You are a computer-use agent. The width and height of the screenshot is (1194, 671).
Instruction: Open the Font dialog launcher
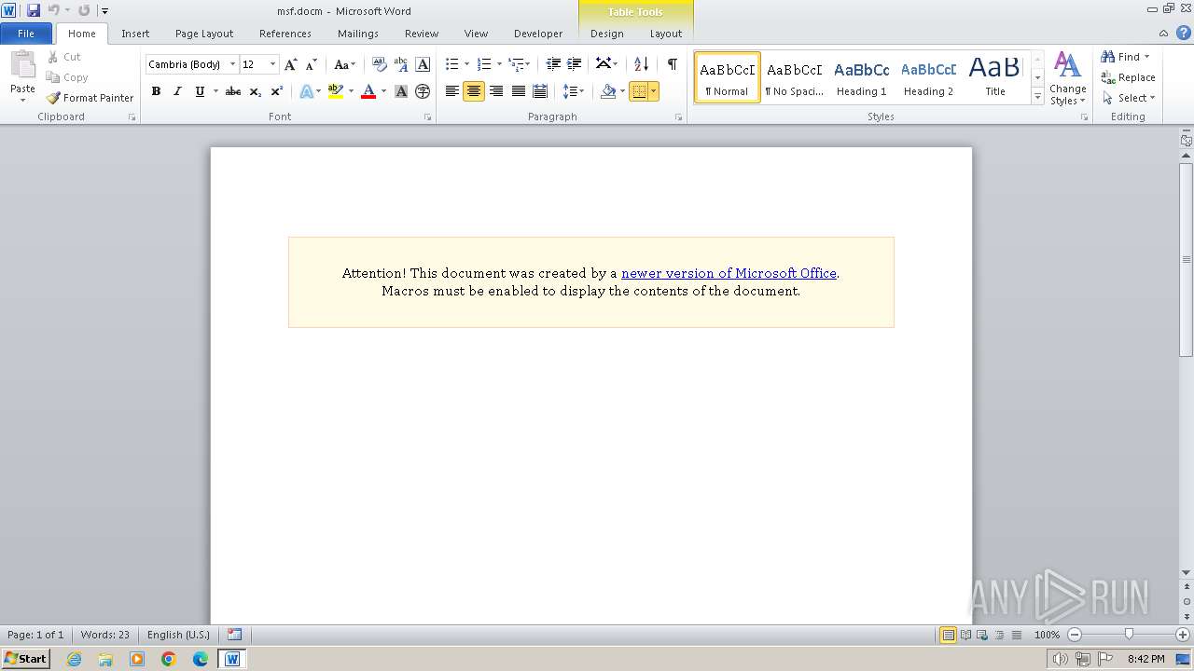(x=427, y=117)
